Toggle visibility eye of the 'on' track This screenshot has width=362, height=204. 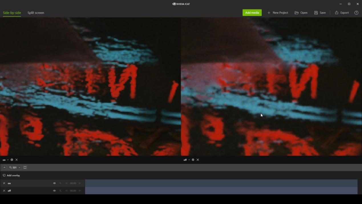(54, 183)
